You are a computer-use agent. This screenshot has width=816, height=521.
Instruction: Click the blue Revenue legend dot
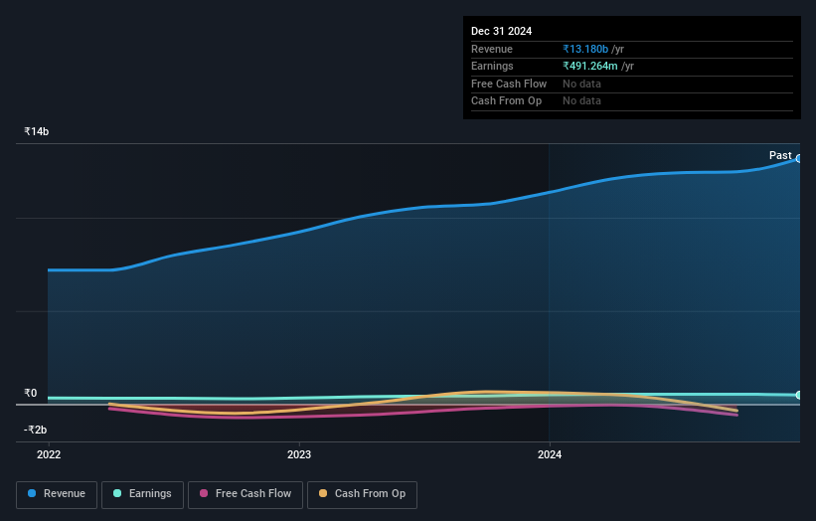click(32, 493)
